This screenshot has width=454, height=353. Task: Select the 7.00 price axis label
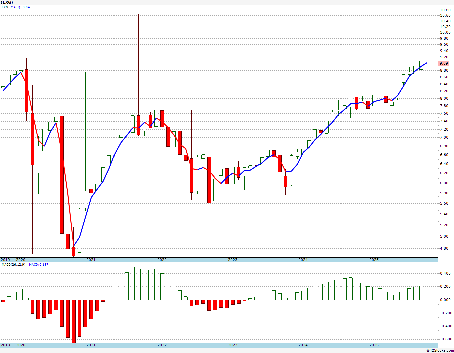444,138
